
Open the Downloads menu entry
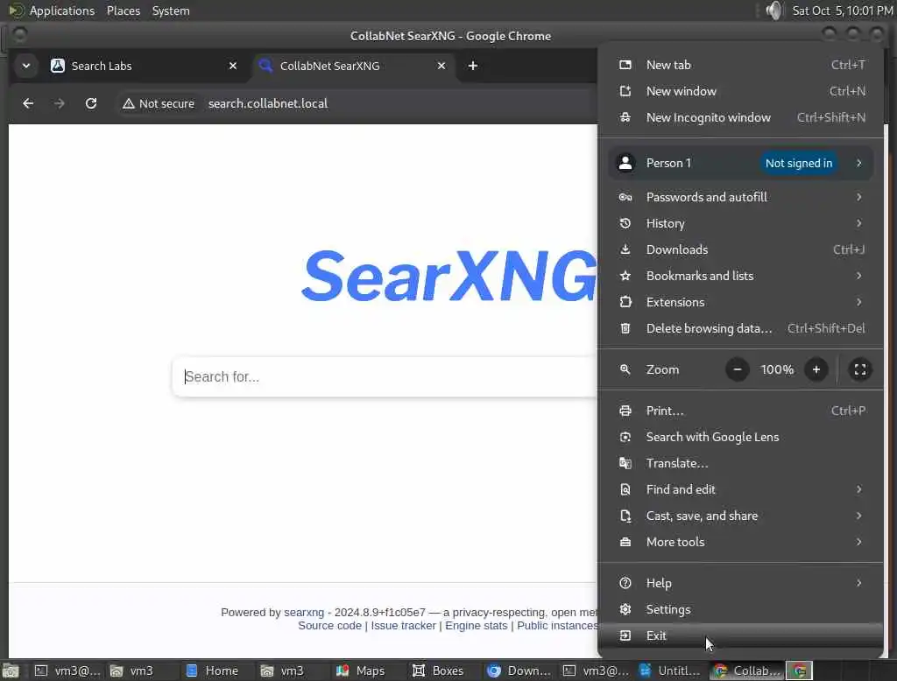[x=741, y=249]
